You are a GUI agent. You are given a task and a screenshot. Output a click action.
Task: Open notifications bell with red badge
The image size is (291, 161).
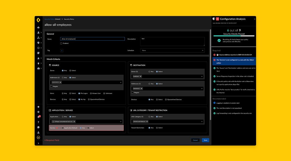pyautogui.click(x=38, y=117)
